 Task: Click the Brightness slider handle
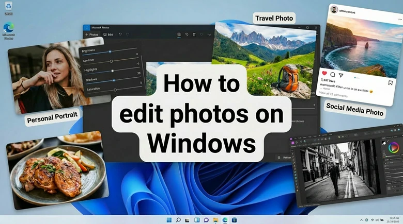click(x=110, y=51)
